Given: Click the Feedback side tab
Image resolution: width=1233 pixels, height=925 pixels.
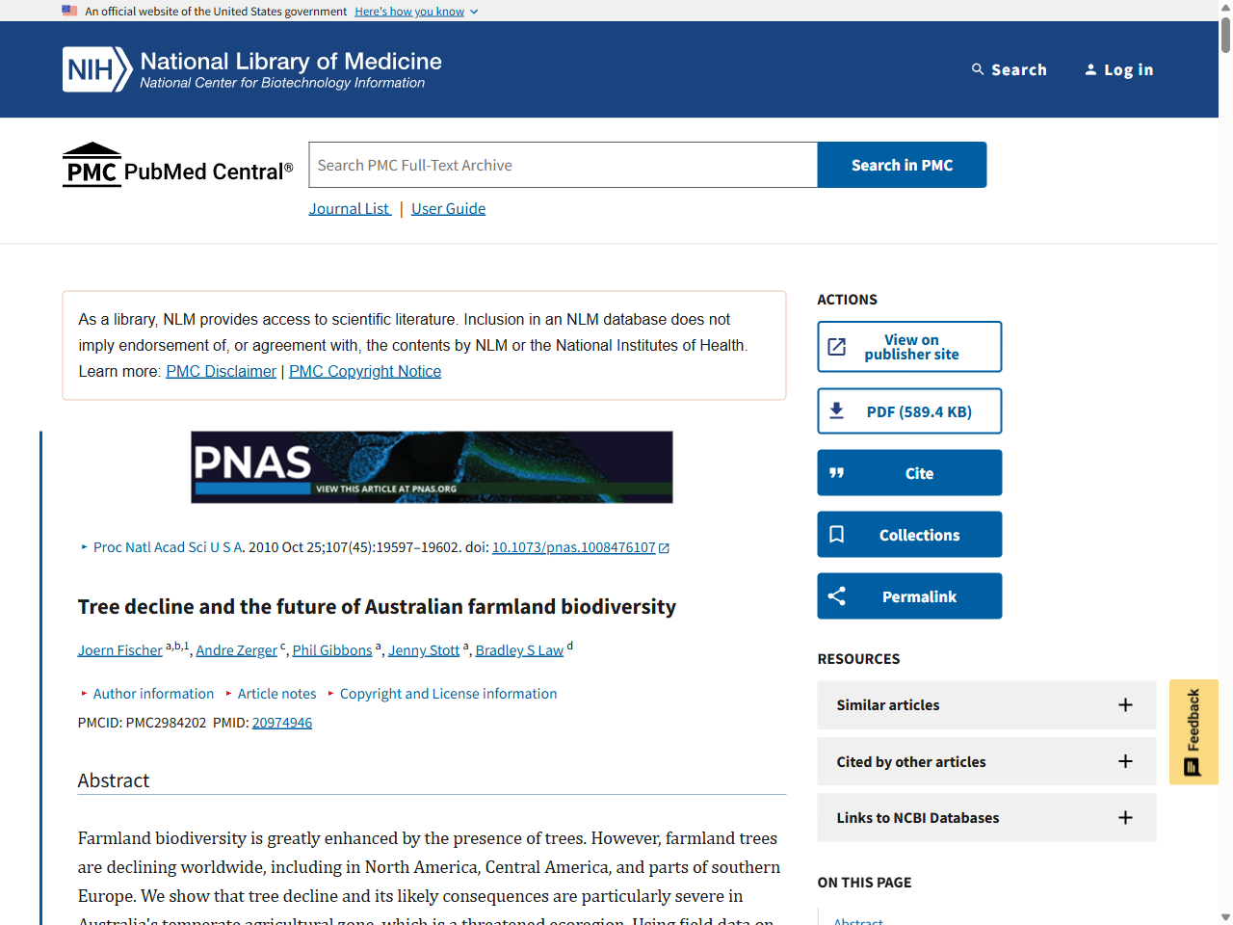Looking at the screenshot, I should point(1194,731).
